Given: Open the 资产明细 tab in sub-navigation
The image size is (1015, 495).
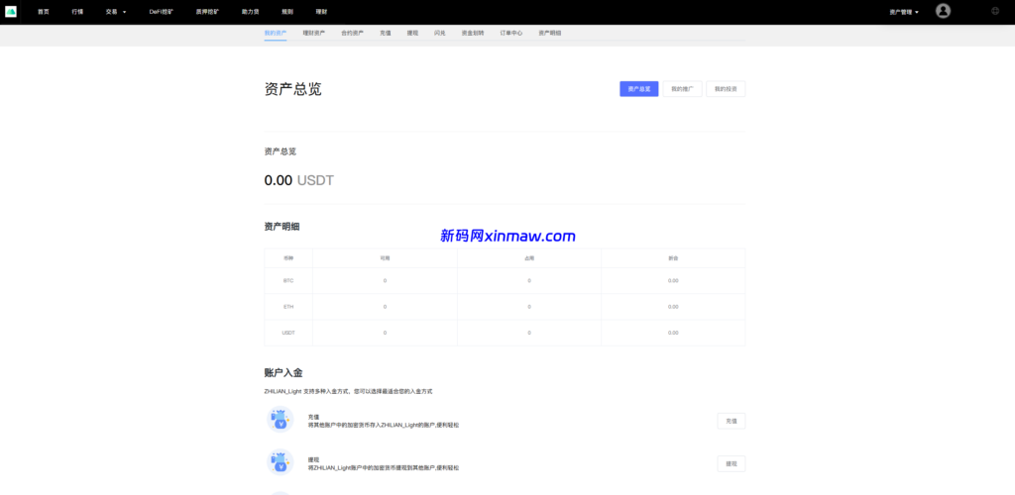Looking at the screenshot, I should coord(549,33).
